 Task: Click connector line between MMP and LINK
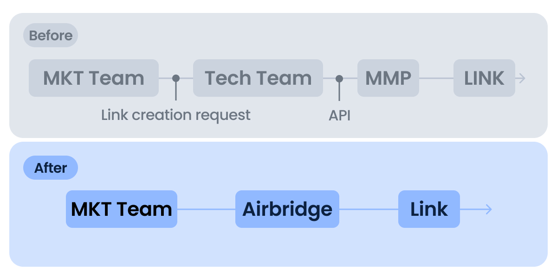[436, 78]
